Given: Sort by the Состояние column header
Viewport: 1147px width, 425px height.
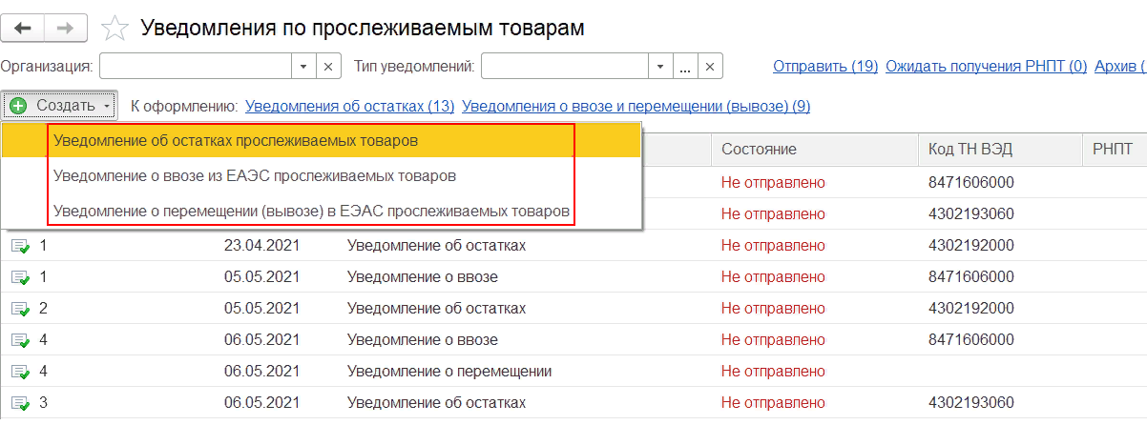Looking at the screenshot, I should coord(759,149).
